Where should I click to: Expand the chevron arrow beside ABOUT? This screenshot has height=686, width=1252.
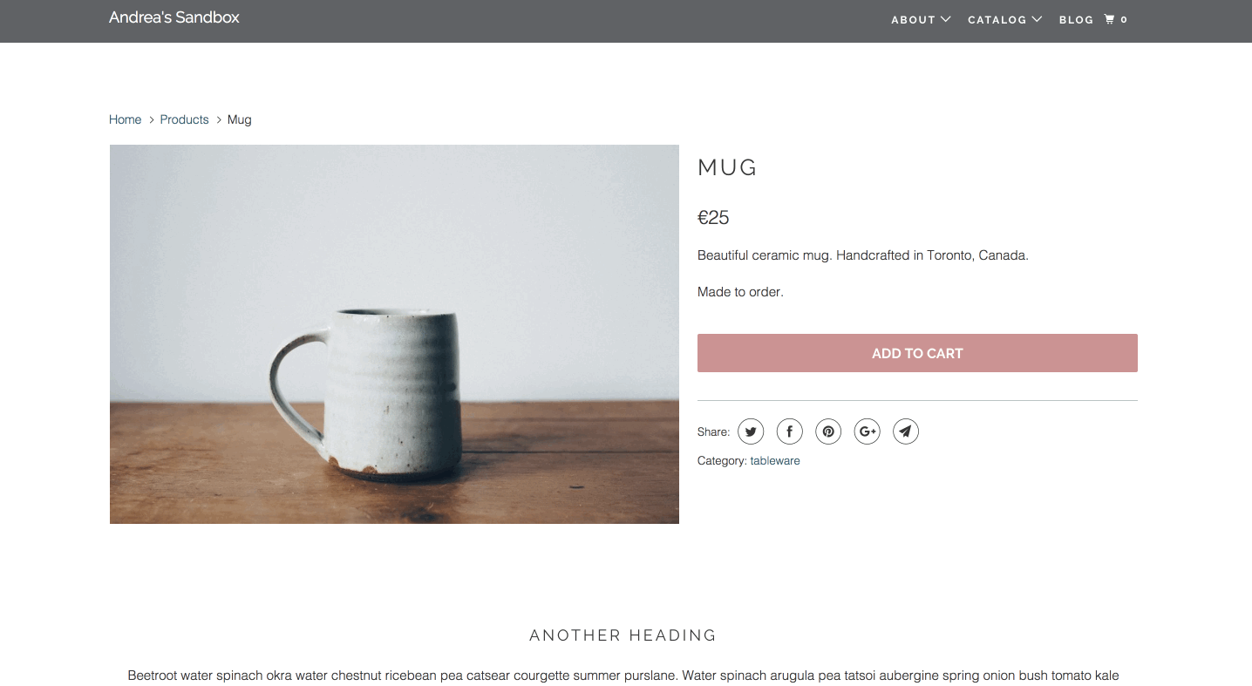pyautogui.click(x=946, y=19)
